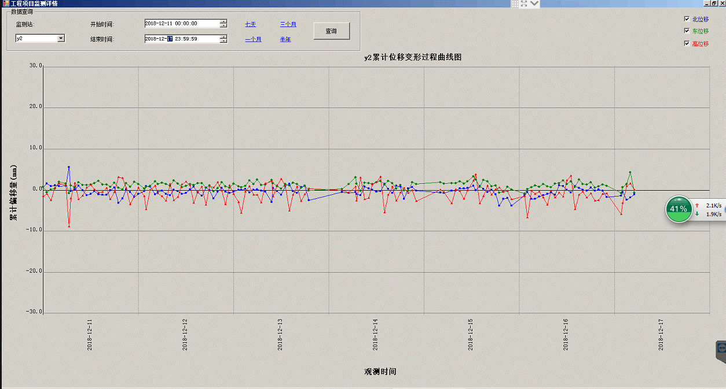The width and height of the screenshot is (726, 389).
Task: Click the 结束时间 spinner down arrow
Action: click(x=223, y=41)
